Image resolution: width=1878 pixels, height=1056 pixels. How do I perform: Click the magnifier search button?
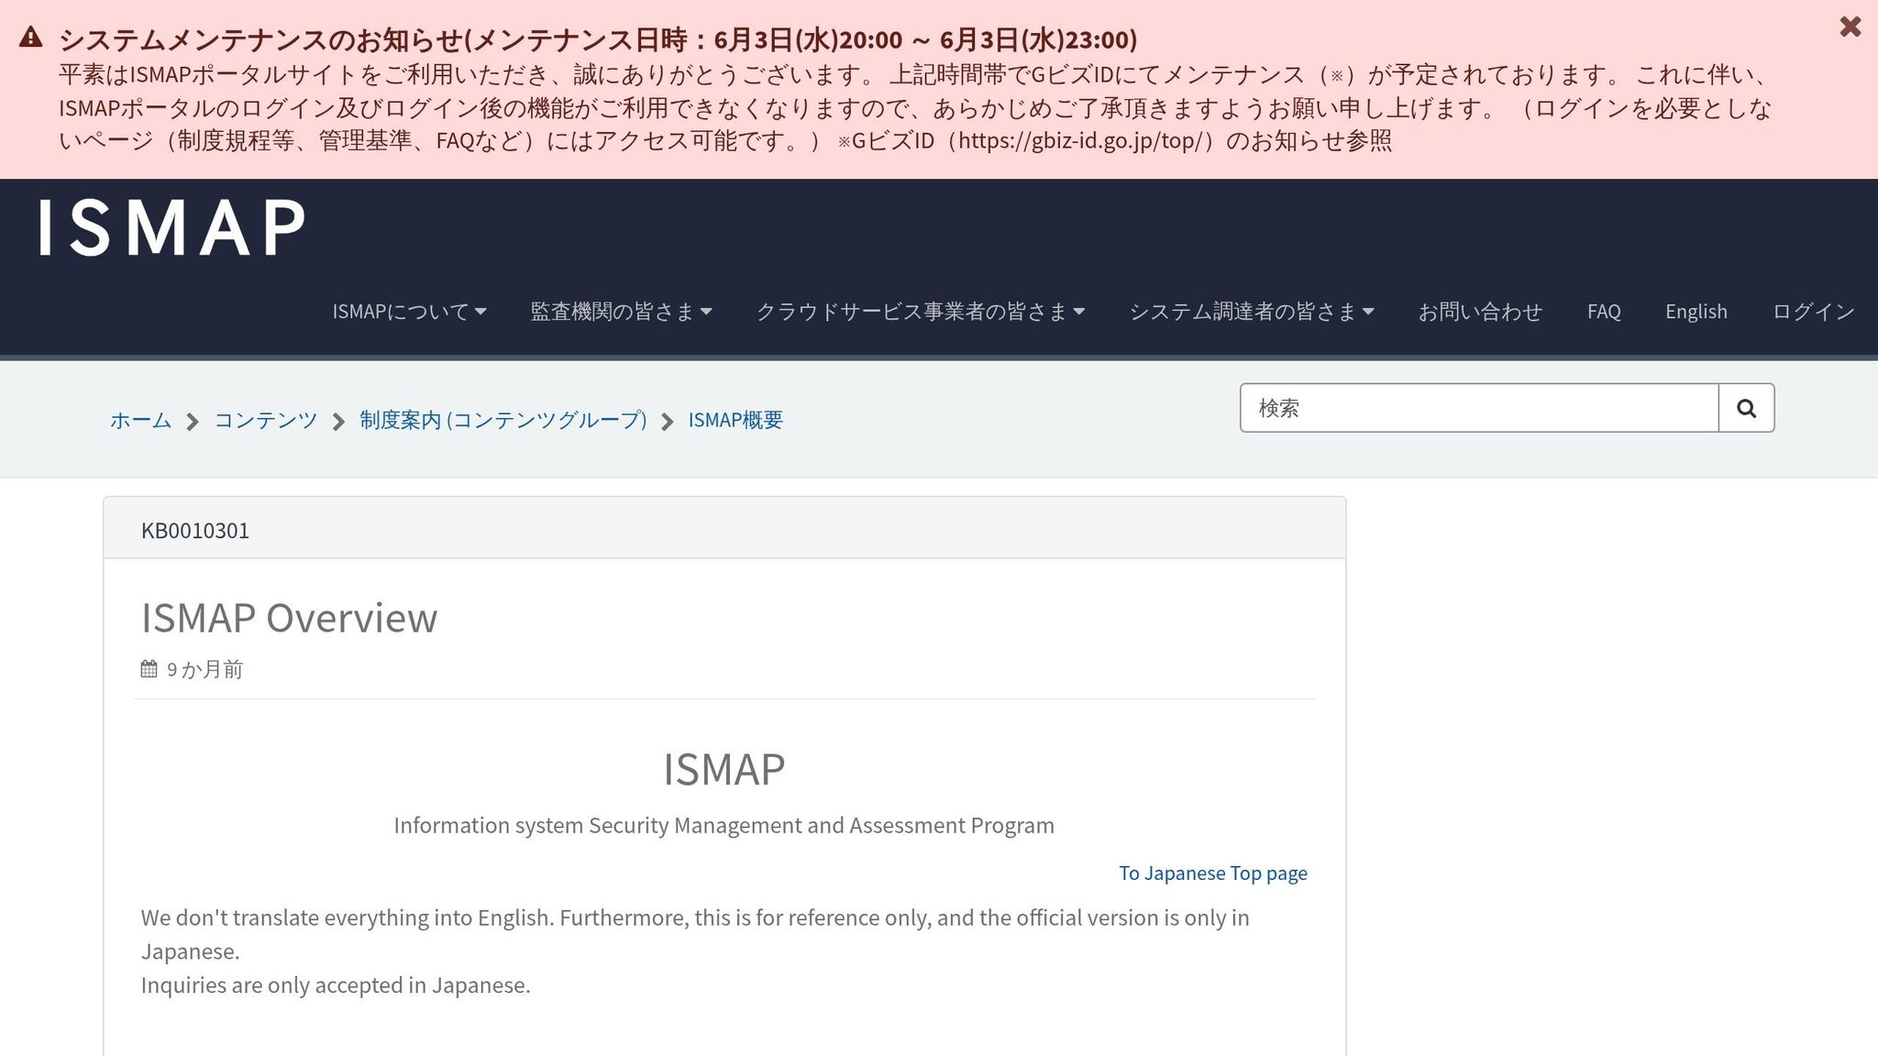point(1746,408)
